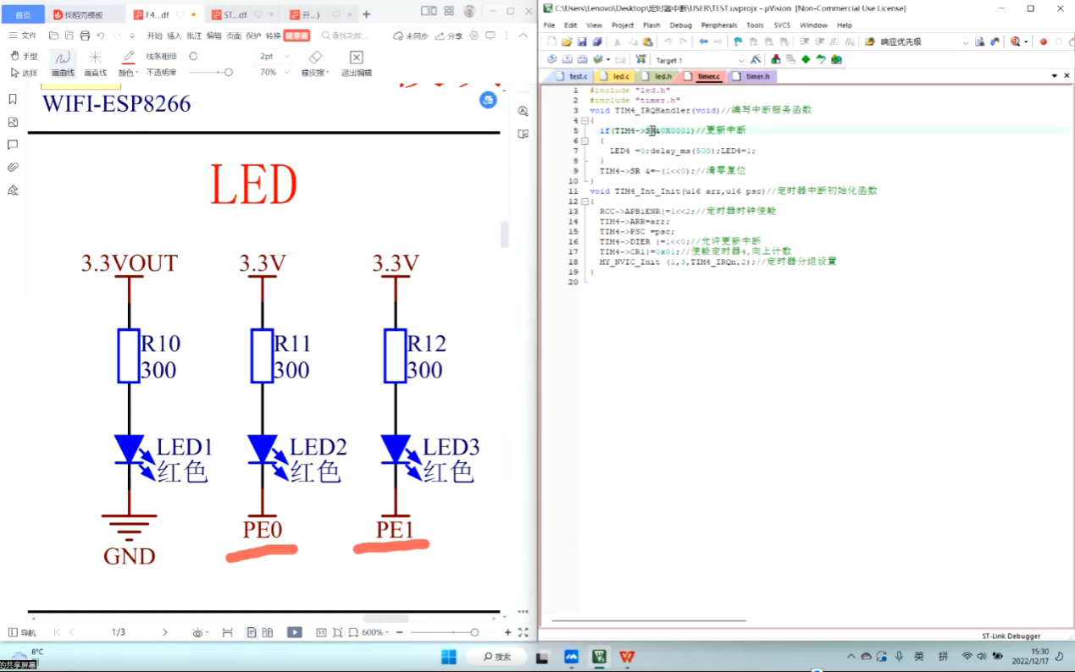
Task: Start debug session with magnifier icon
Action: pos(1015,41)
